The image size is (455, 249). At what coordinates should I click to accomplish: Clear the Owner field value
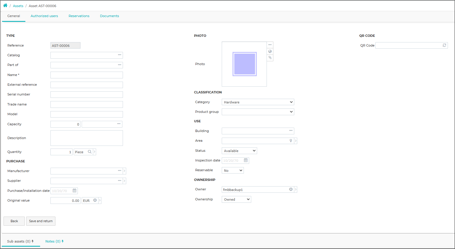pos(291,189)
